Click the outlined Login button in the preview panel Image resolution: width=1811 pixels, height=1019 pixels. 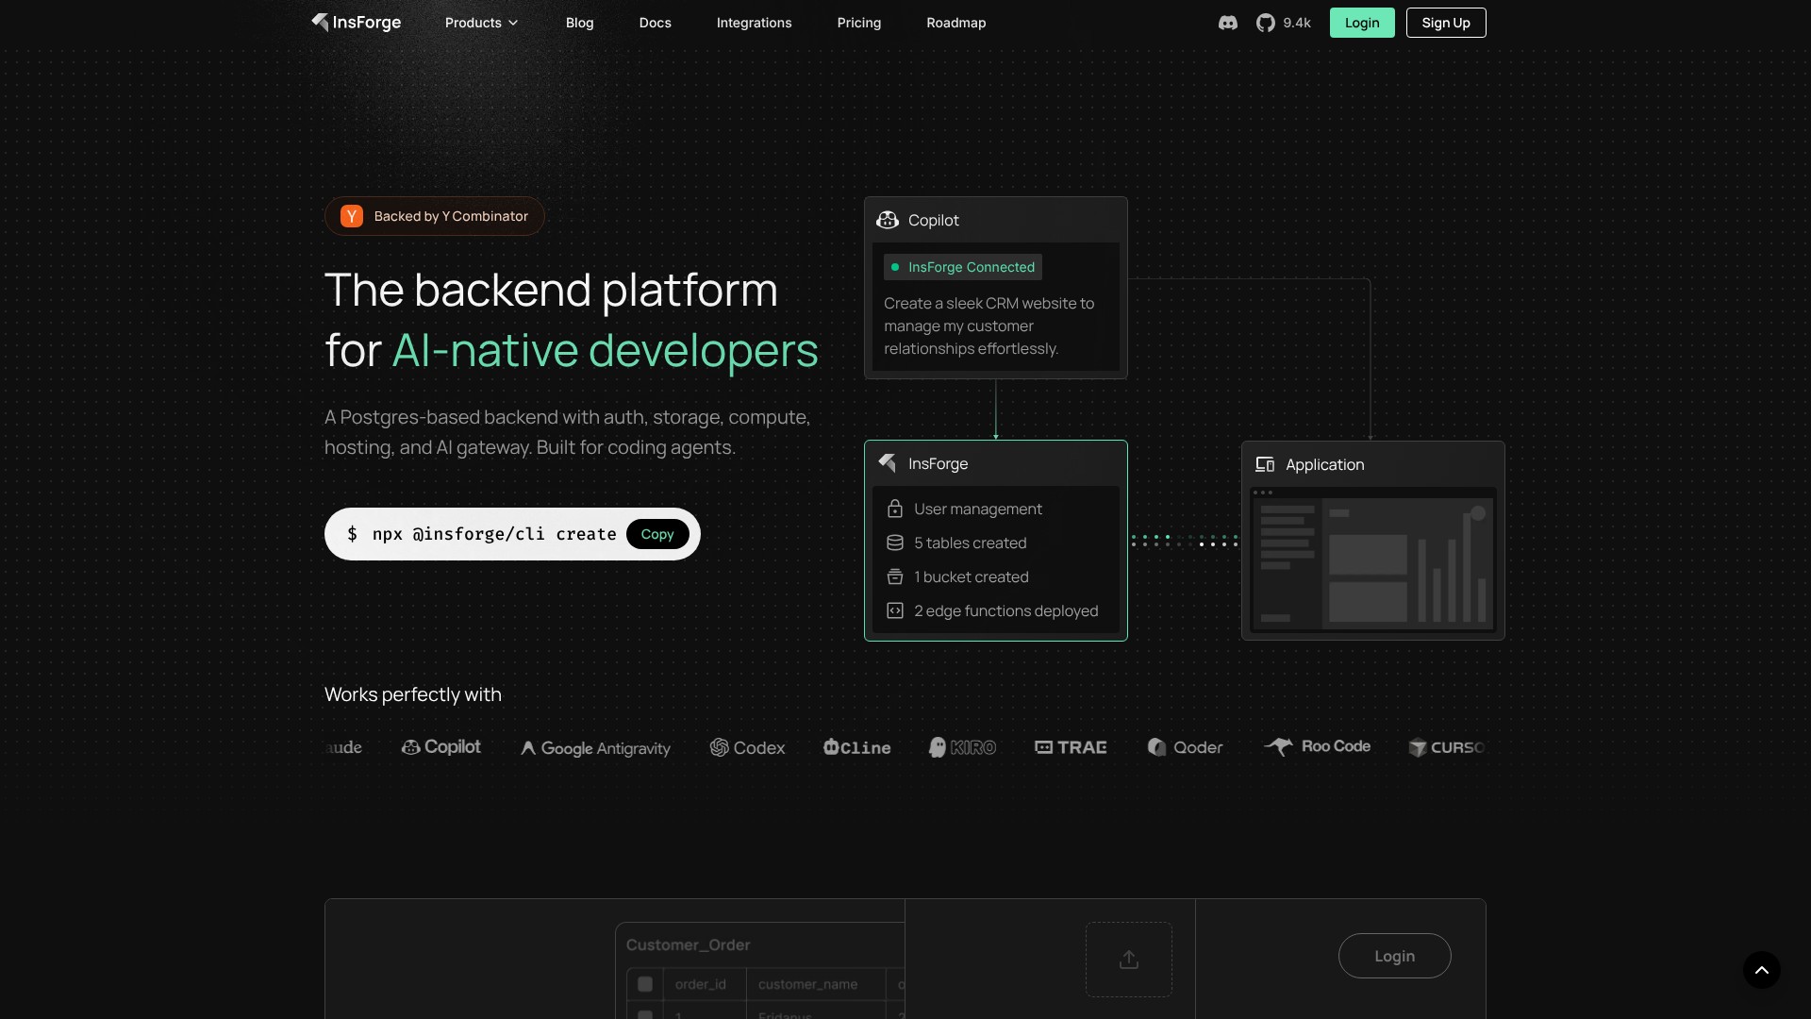pos(1394,956)
